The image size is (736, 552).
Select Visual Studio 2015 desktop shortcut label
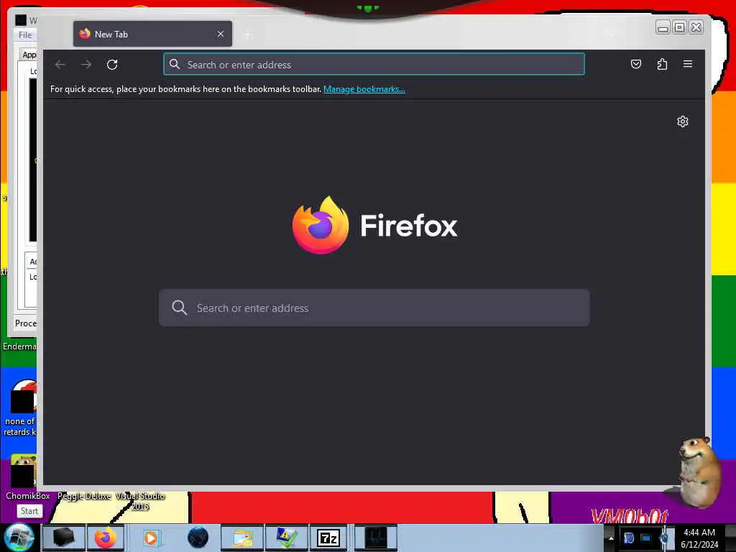140,501
